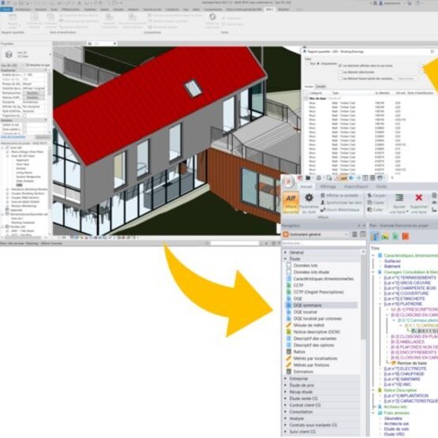Screen dimensions: 438x438
Task: Click Ouvrir Bibliothèque button
Action: click(x=339, y=209)
